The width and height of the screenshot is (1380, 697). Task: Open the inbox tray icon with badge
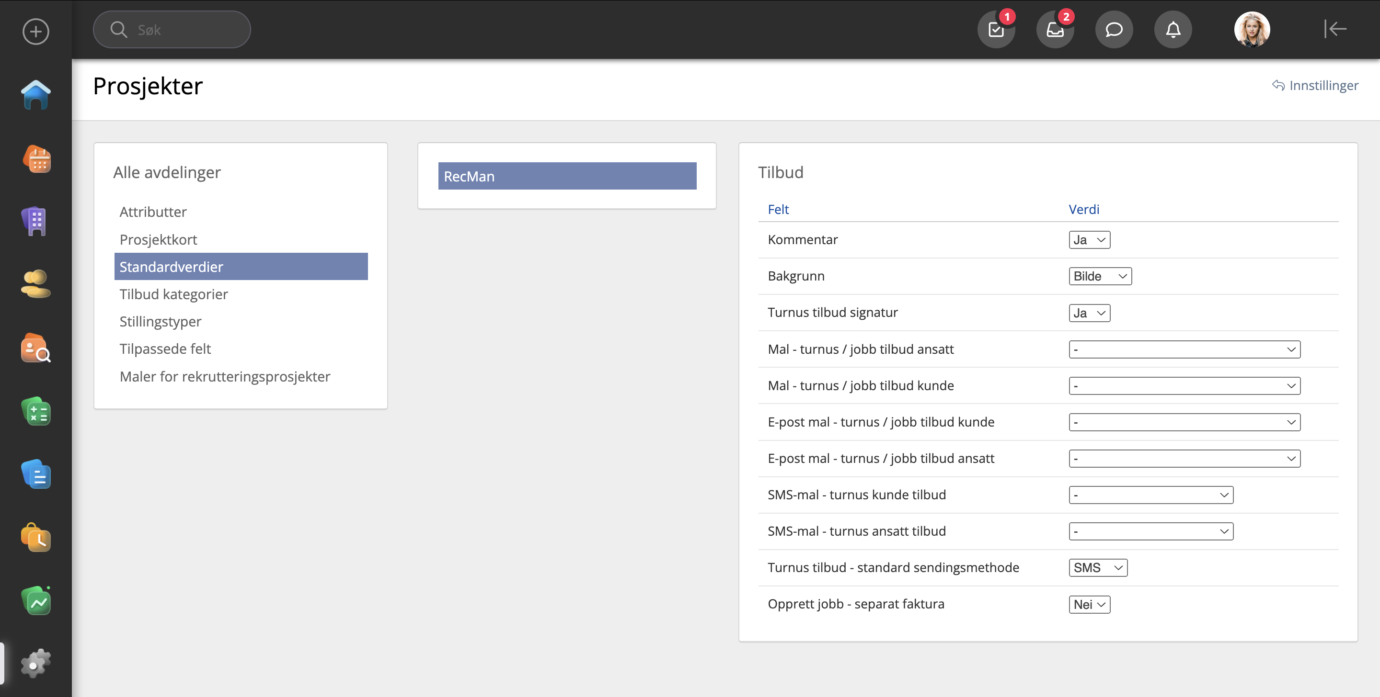click(1055, 30)
